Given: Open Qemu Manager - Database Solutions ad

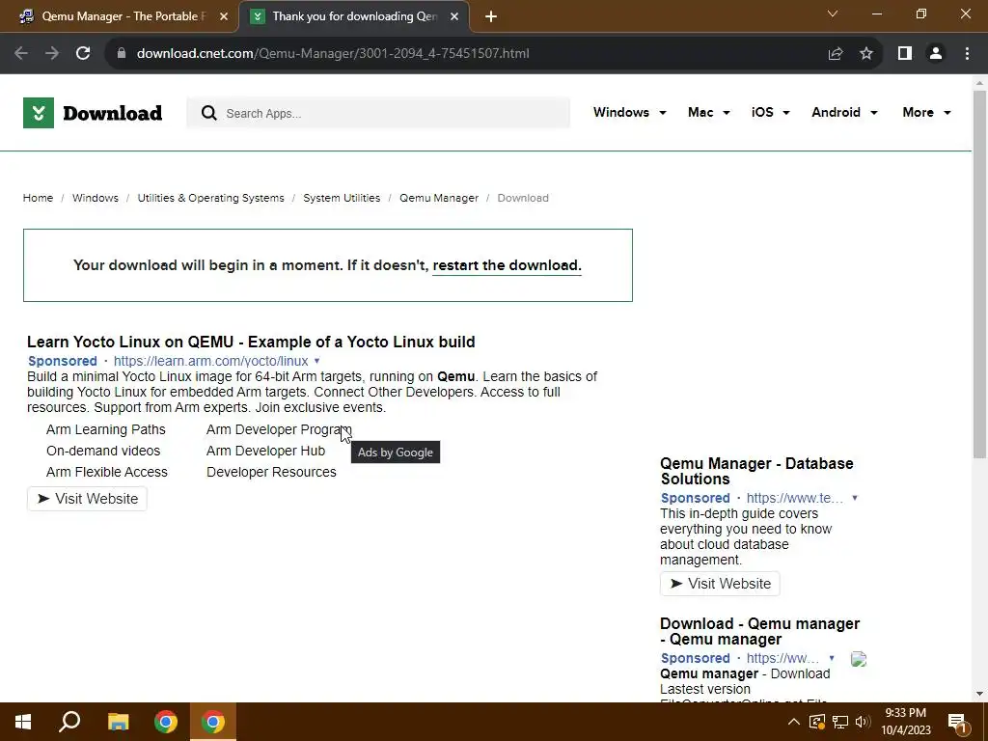Looking at the screenshot, I should pyautogui.click(x=756, y=471).
